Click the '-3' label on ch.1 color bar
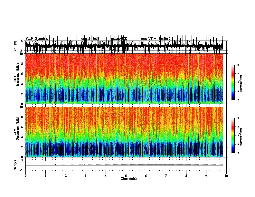The width and height of the screenshot is (255, 197). pyautogui.click(x=237, y=65)
